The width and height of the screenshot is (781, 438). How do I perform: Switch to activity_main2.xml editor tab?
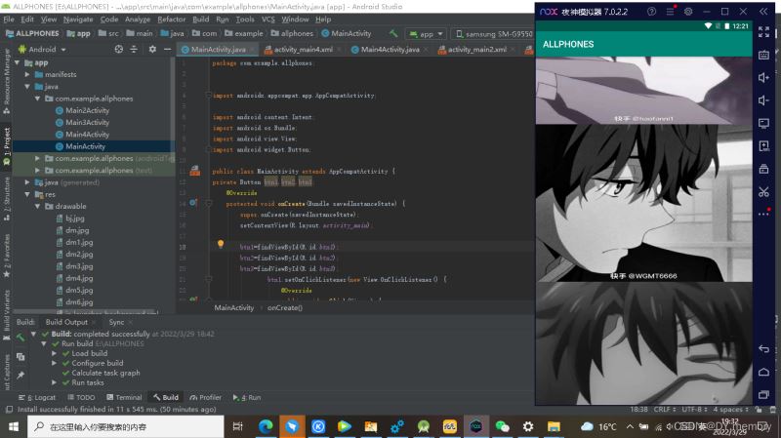click(x=476, y=50)
